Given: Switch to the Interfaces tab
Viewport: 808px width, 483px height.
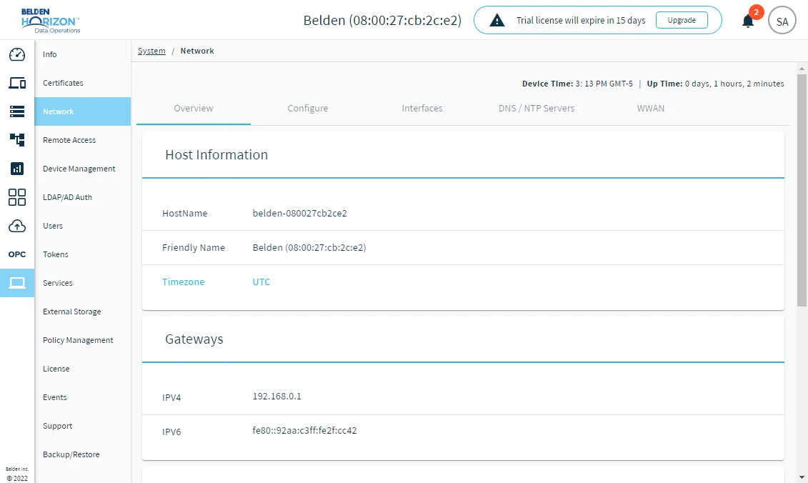Looking at the screenshot, I should (422, 109).
